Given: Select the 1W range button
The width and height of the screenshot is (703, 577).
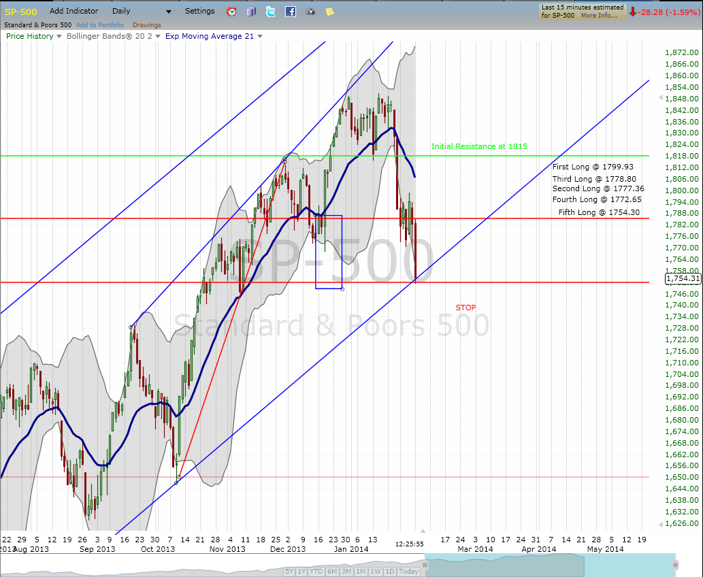Looking at the screenshot, I should point(376,571).
